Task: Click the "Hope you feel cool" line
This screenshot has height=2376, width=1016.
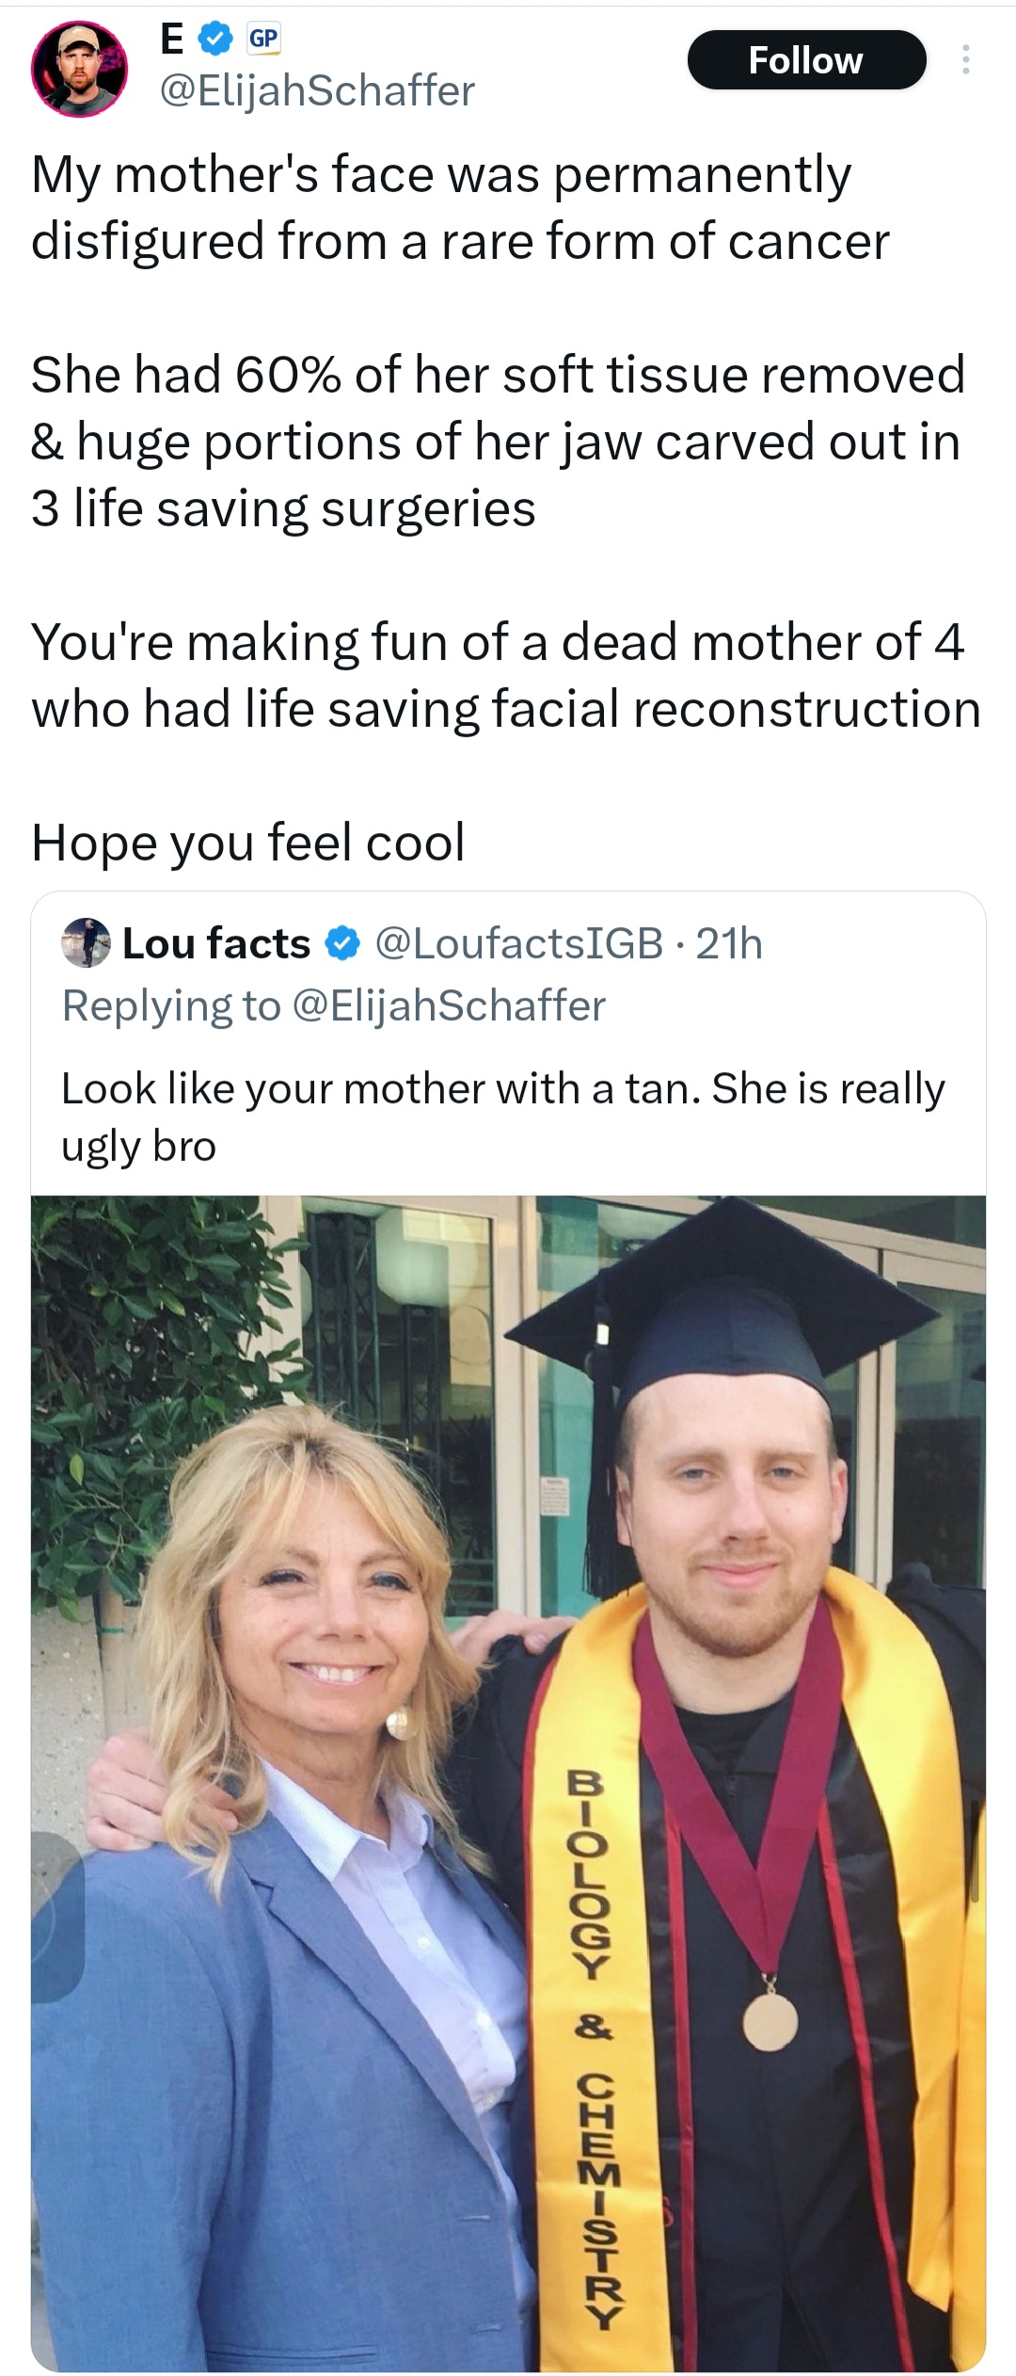Action: coord(248,842)
